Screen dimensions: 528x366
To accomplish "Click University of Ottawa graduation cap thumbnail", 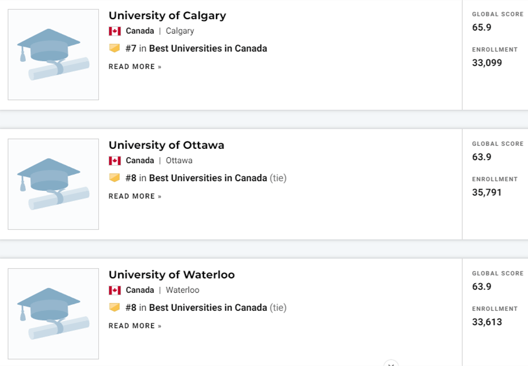I will [53, 184].
